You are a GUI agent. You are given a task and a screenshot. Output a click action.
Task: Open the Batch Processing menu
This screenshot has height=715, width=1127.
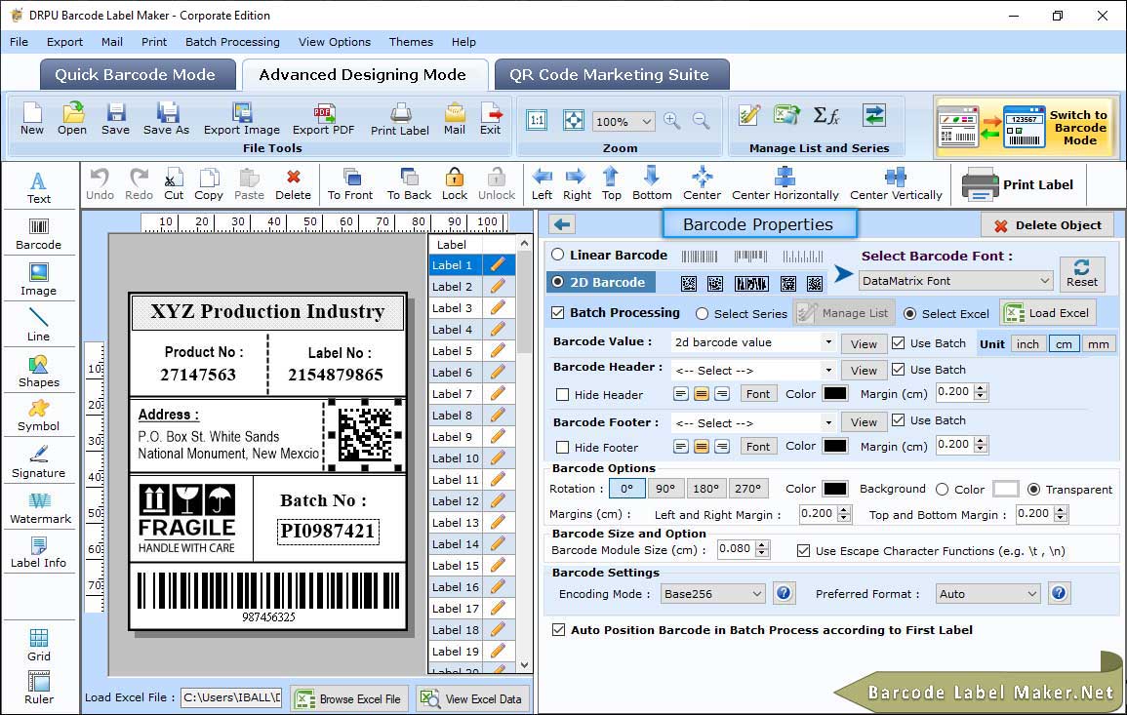pyautogui.click(x=232, y=42)
